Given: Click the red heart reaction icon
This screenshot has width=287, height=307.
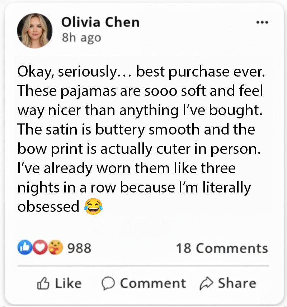Looking at the screenshot, I should 40,247.
